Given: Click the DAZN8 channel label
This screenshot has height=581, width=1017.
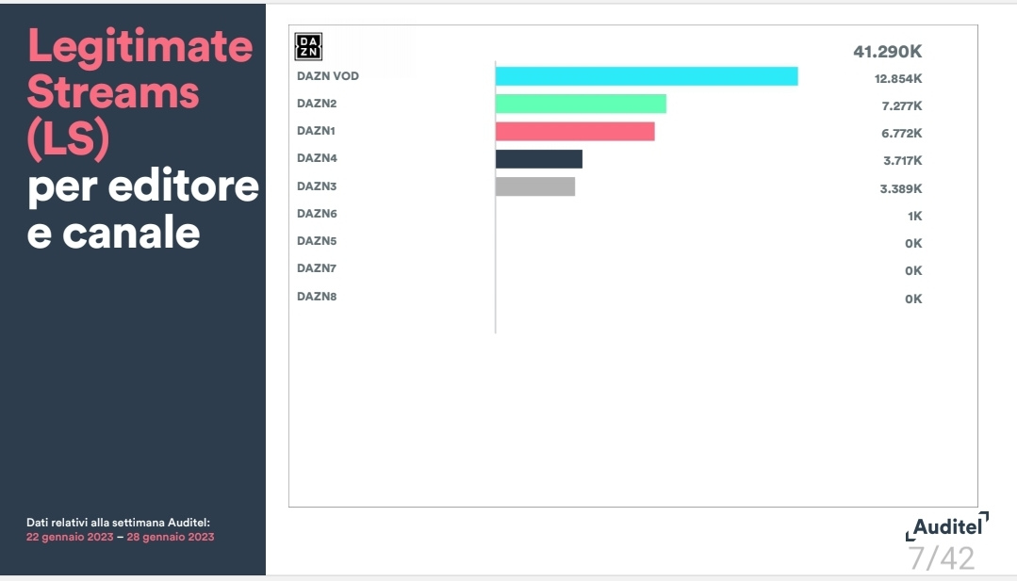Looking at the screenshot, I should pos(317,297).
